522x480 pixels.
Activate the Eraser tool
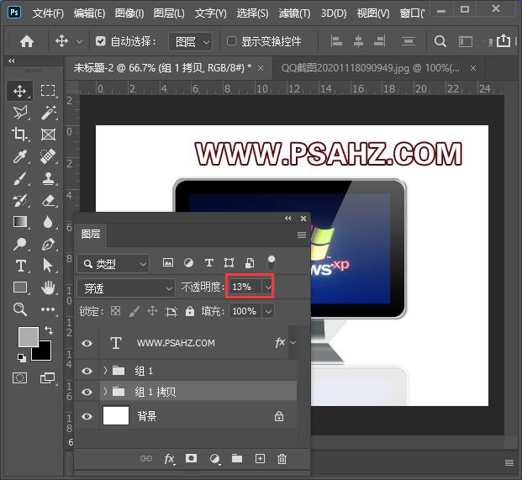[48, 200]
